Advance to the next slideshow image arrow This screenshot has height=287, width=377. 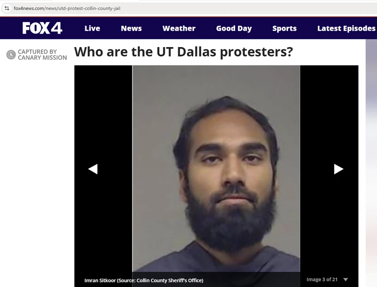coord(338,169)
